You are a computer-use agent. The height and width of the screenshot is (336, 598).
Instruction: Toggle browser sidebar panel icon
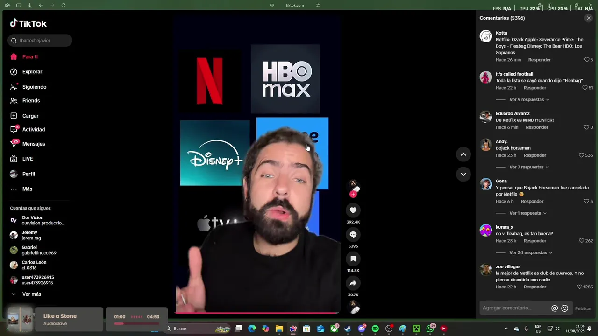click(x=19, y=5)
